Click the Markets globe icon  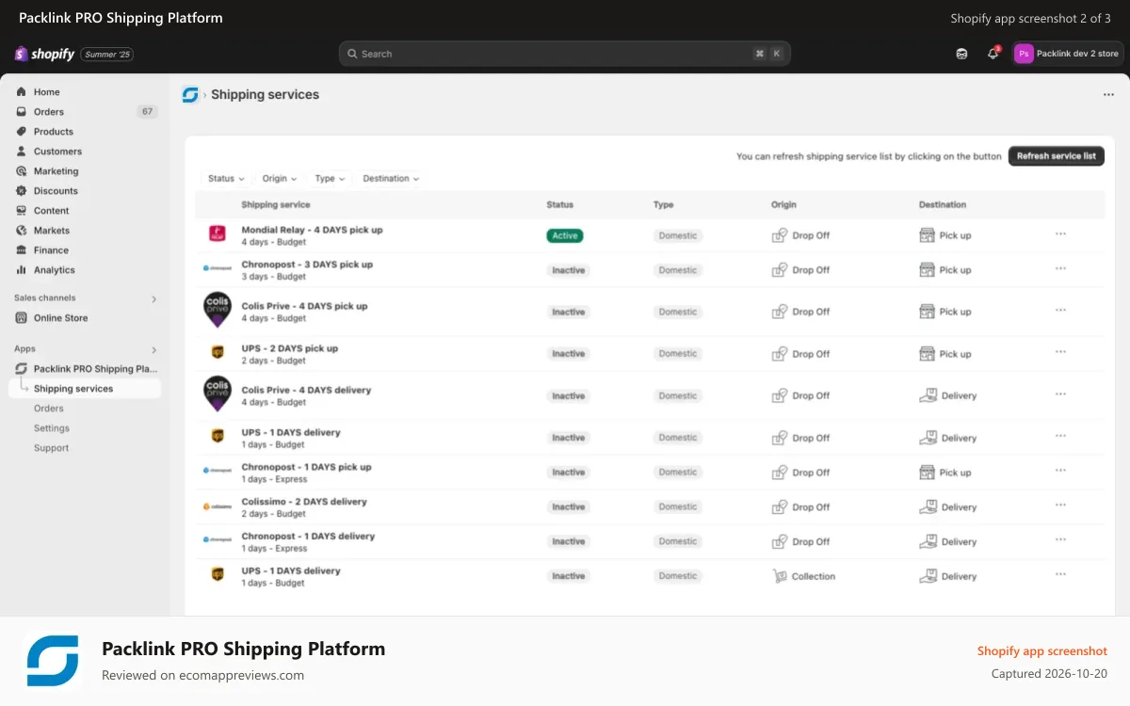point(22,231)
